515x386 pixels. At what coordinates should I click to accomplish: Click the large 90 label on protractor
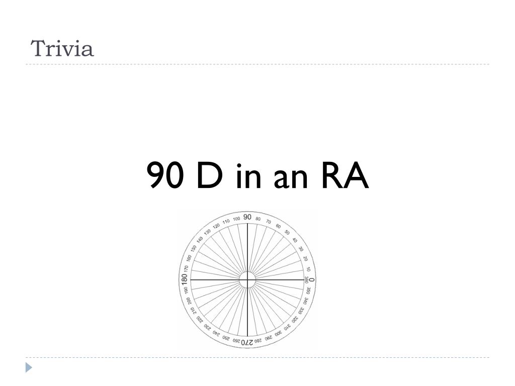click(247, 217)
